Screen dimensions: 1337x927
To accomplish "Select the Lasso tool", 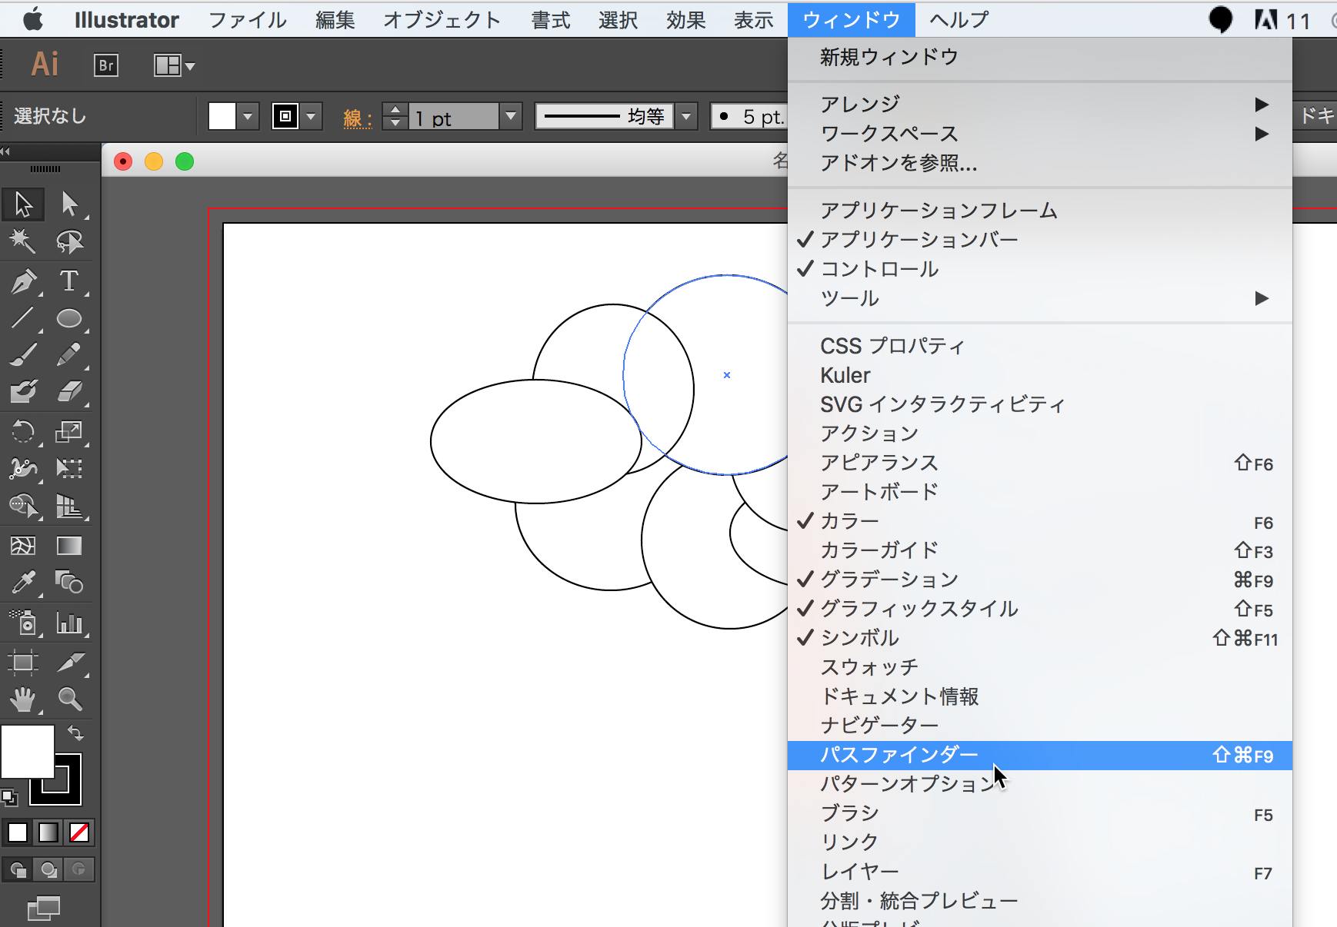I will pos(69,242).
